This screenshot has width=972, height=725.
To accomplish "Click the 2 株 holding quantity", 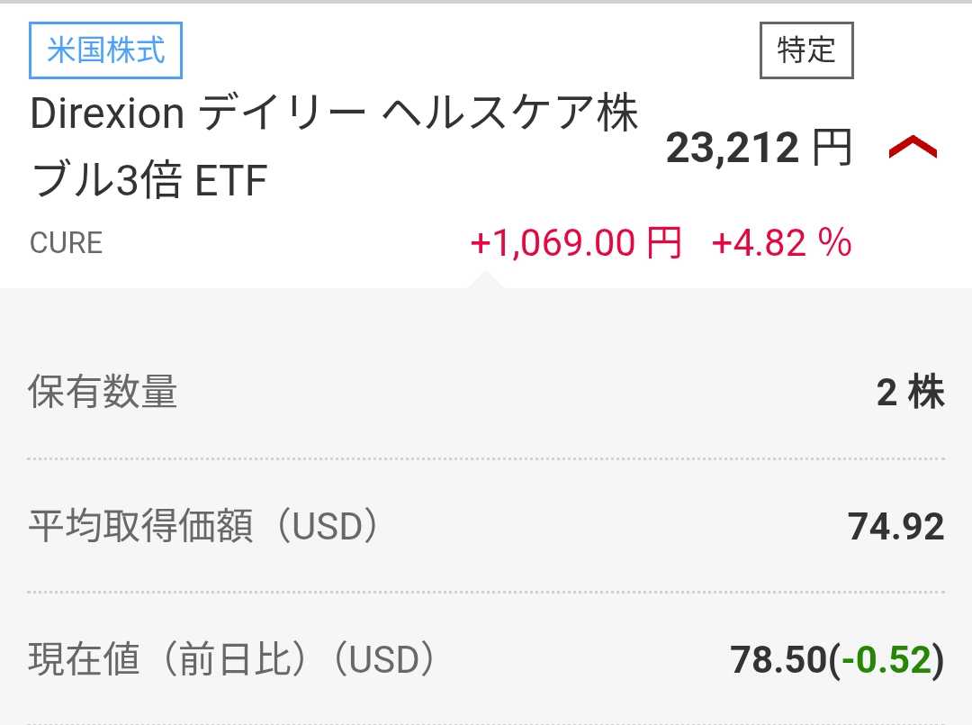I will [x=910, y=394].
